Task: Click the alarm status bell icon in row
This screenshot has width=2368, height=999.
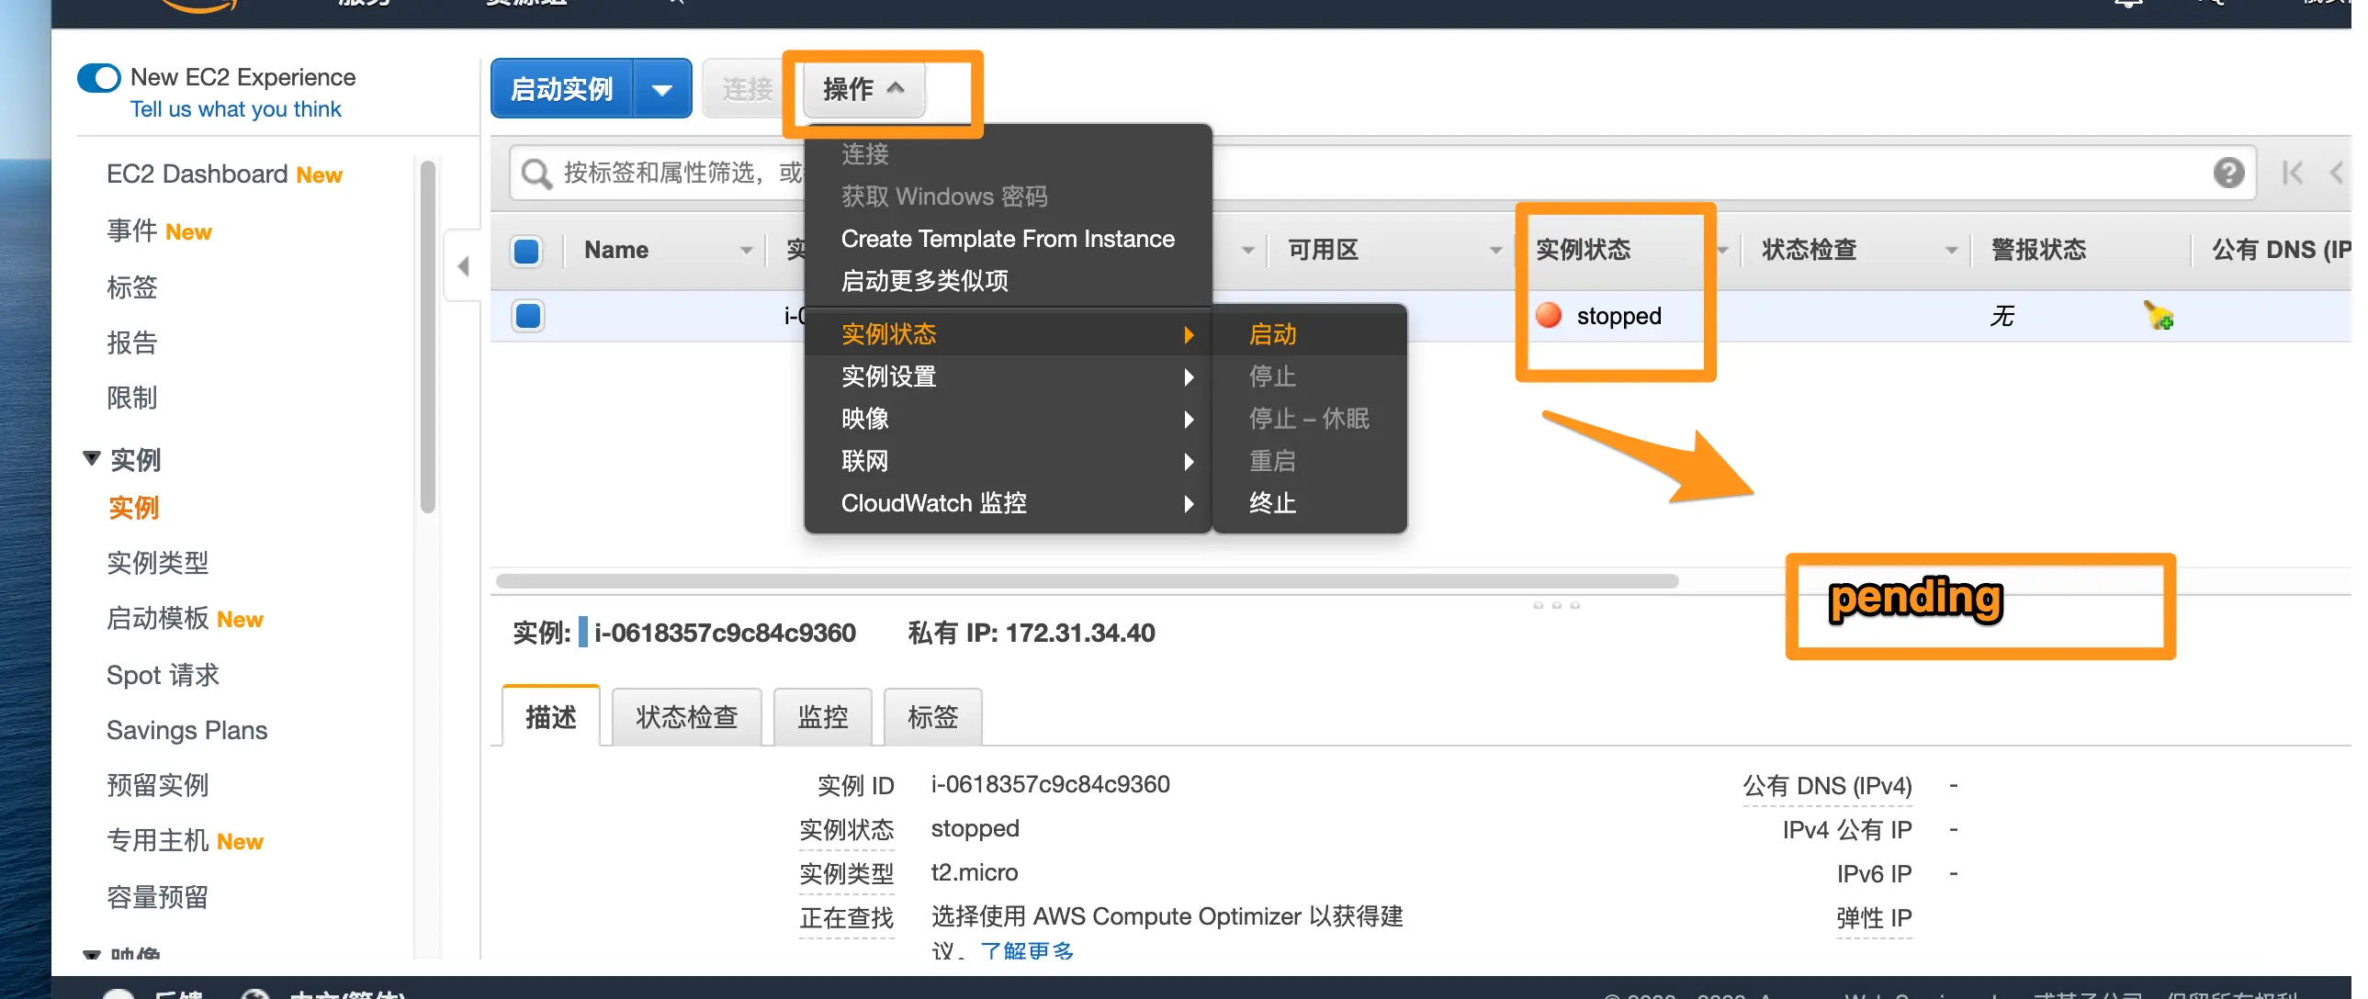Action: coord(2158,316)
